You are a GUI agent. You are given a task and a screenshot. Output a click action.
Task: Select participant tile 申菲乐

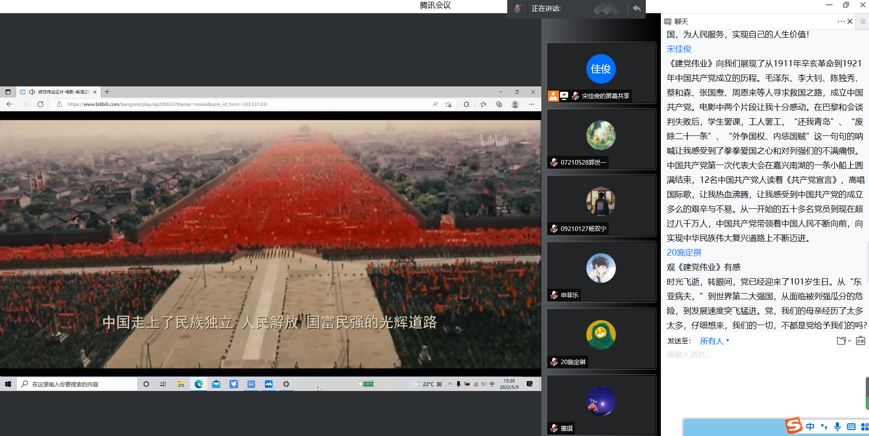click(601, 272)
